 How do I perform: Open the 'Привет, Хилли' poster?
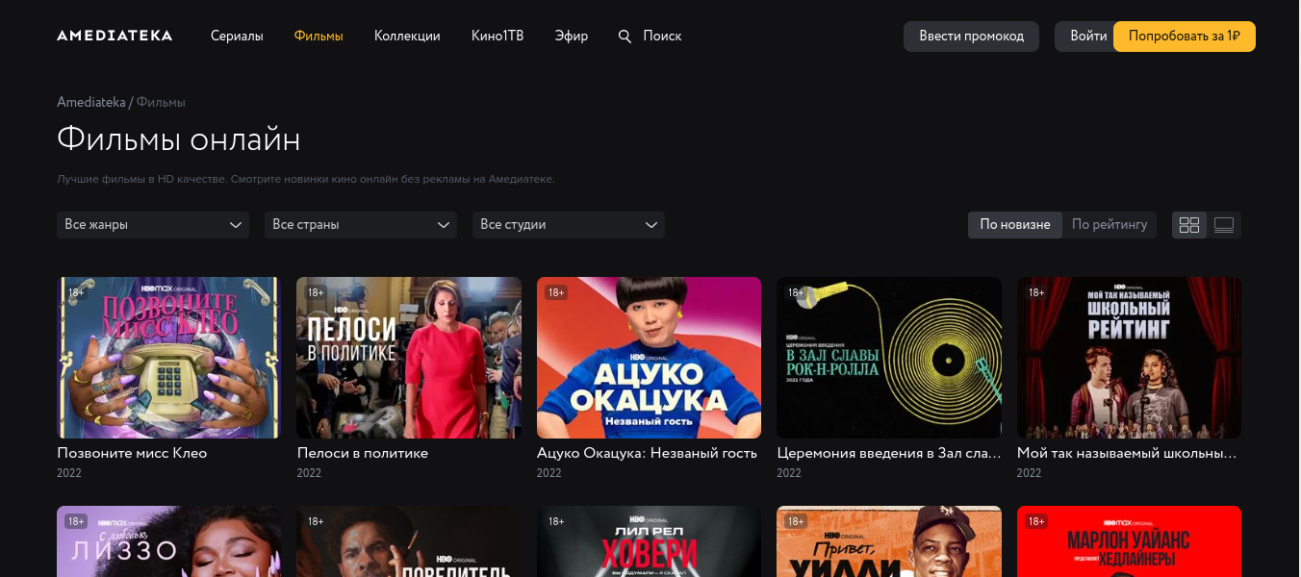[x=889, y=541]
